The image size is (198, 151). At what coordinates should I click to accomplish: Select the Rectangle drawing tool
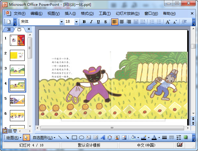click(74, 137)
